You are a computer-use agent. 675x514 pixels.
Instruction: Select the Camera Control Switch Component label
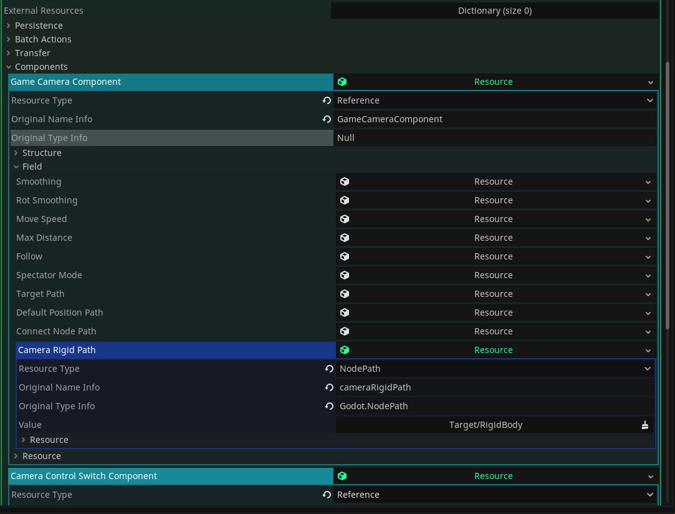point(84,476)
